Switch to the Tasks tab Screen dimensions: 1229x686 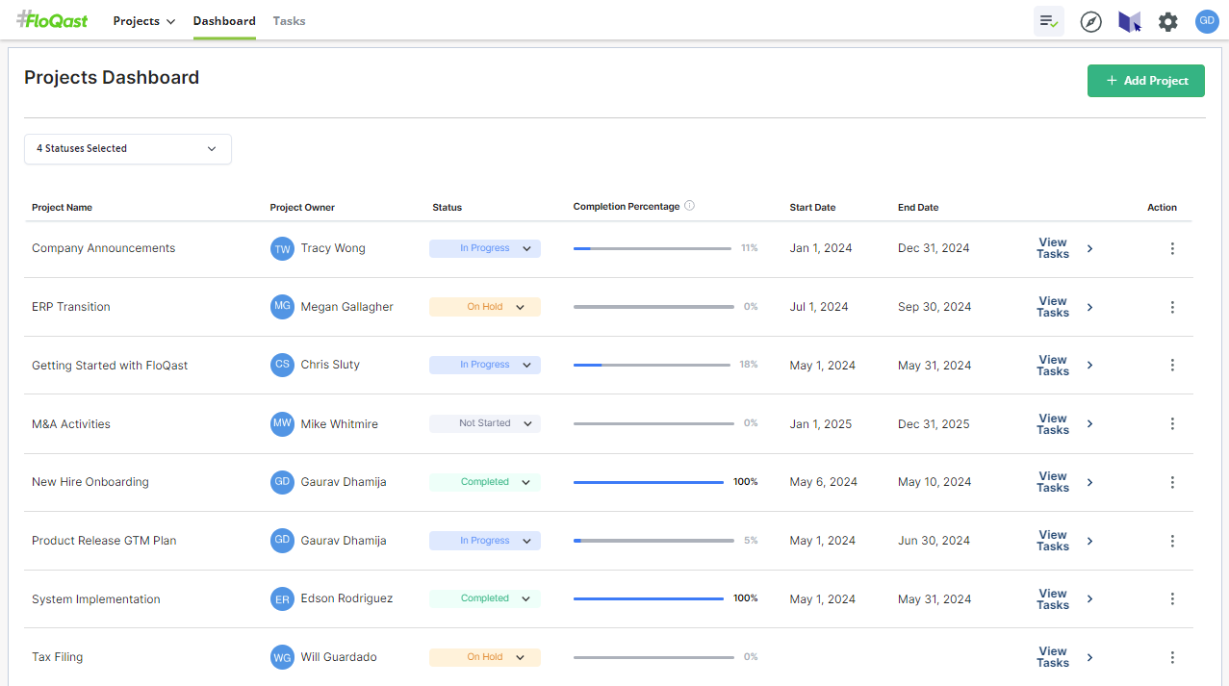tap(289, 21)
